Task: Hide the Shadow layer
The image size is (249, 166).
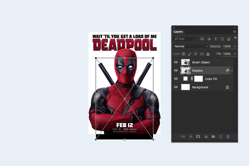Action: pyautogui.click(x=176, y=70)
